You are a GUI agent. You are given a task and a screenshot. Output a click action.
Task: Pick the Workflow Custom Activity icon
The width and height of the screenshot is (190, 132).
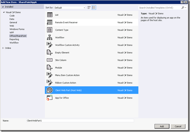point(49,45)
